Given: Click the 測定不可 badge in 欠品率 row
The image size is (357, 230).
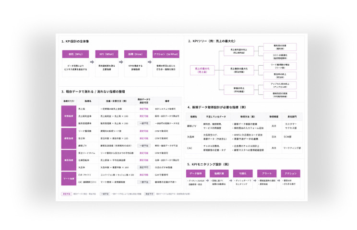Looking at the screenshot, I should click(x=144, y=167).
